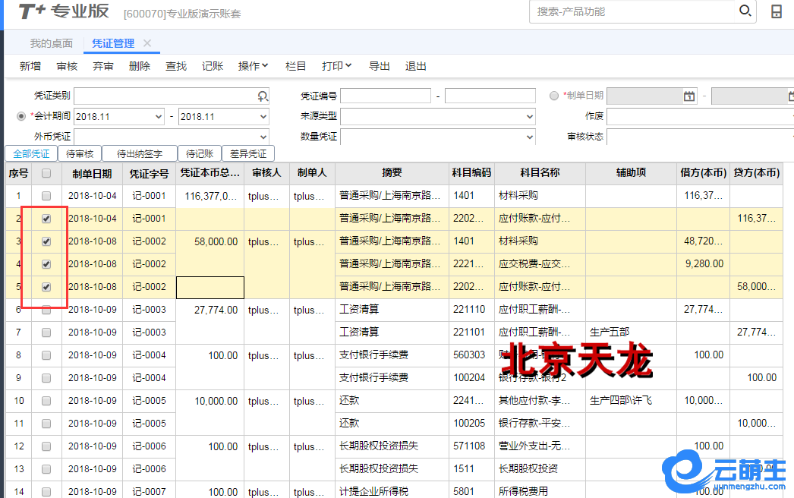Screen dimensions: 794x498
Task: Switch to the 待审核 filter tab
Action: coord(80,153)
